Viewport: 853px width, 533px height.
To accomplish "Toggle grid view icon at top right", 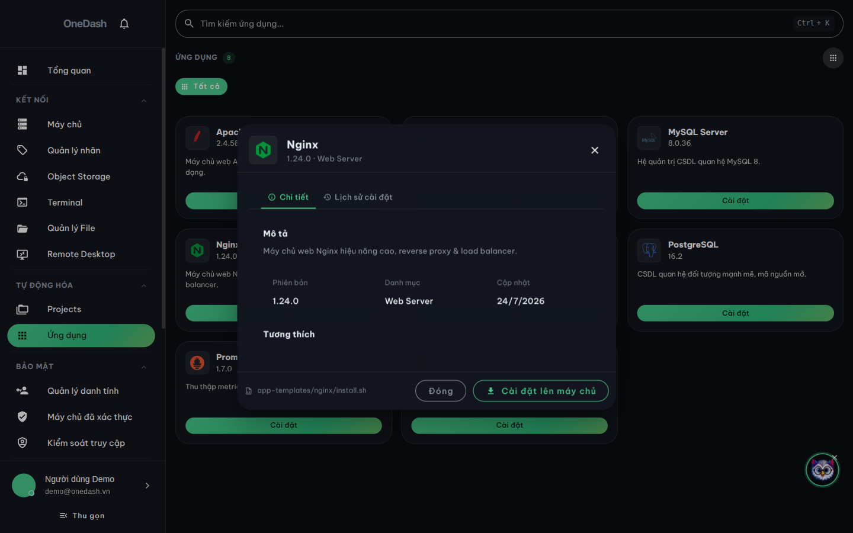I will coord(833,58).
